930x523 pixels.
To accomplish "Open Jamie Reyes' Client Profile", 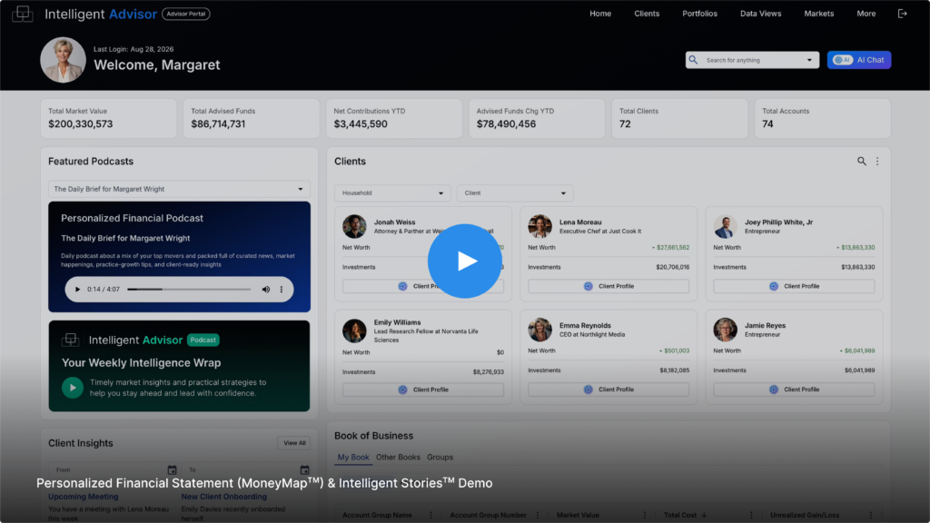I will pos(794,390).
